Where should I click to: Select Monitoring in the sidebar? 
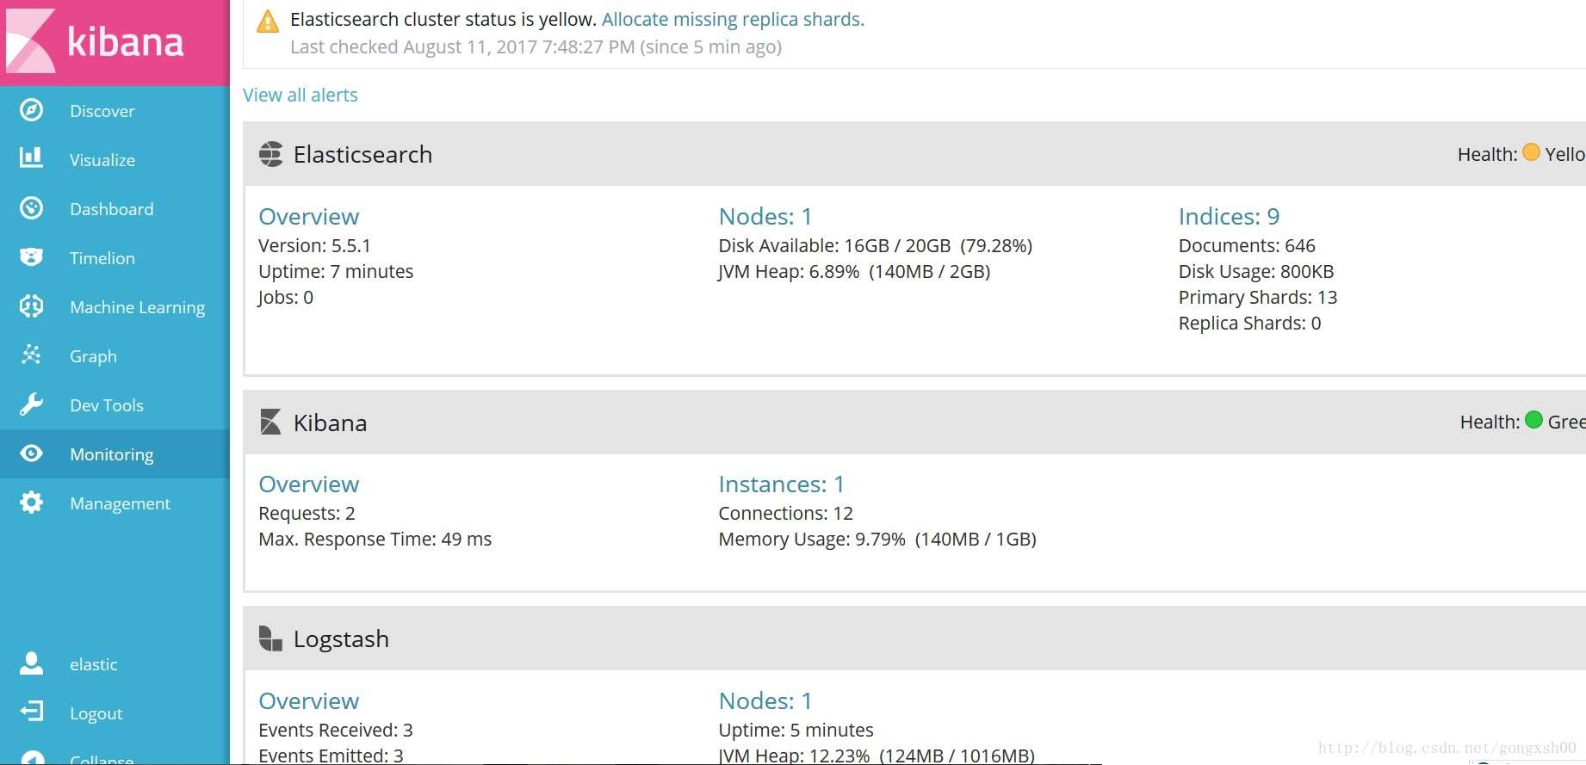111,454
